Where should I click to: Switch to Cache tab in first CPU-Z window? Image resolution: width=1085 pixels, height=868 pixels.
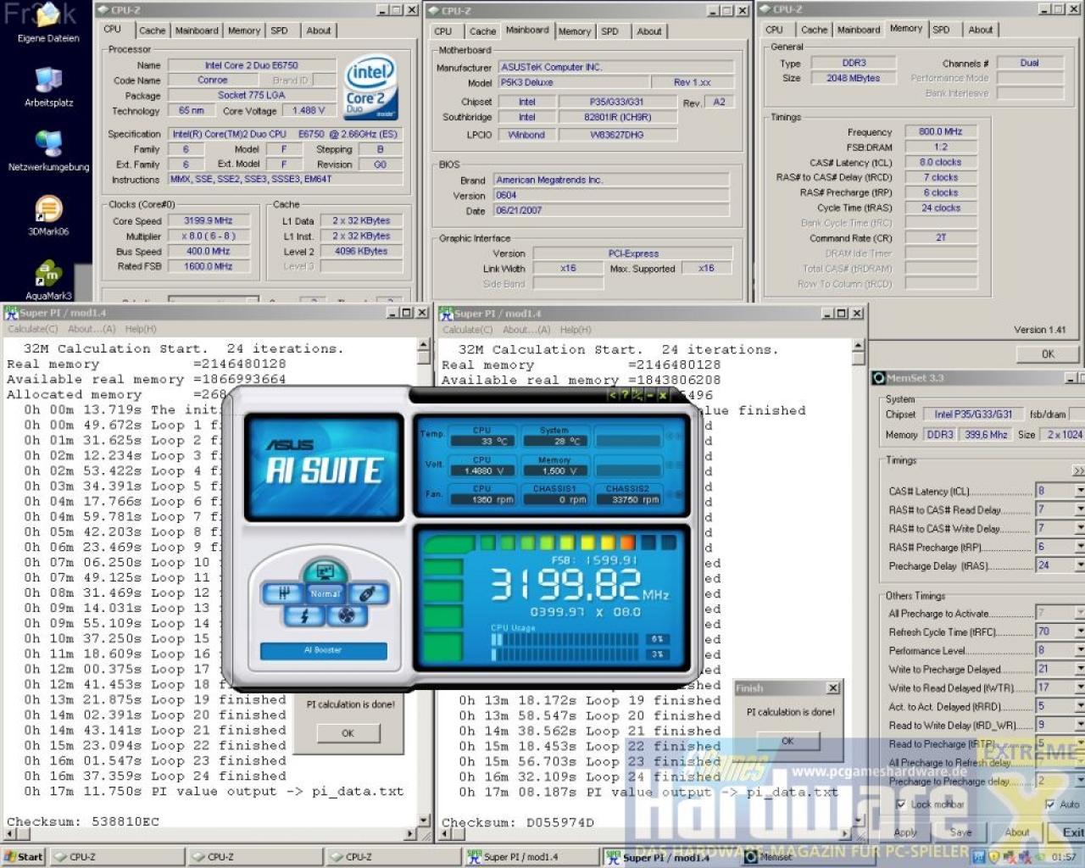pyautogui.click(x=153, y=31)
